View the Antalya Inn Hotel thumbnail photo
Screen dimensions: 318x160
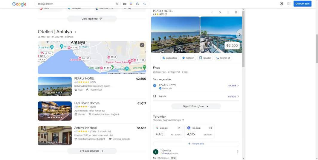[x=55, y=136]
